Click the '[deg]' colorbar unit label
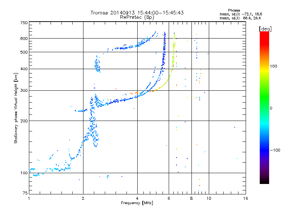 point(265,29)
